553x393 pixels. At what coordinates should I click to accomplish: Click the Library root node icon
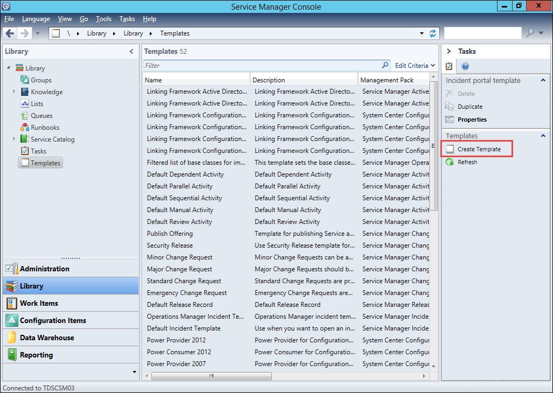coord(19,68)
